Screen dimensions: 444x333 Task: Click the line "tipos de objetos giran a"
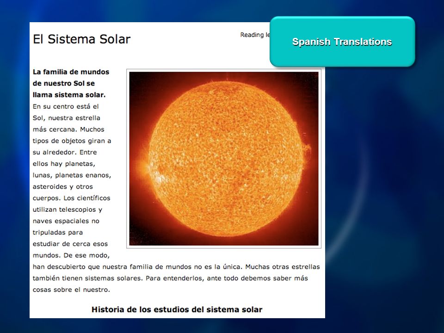pyautogui.click(x=72, y=141)
